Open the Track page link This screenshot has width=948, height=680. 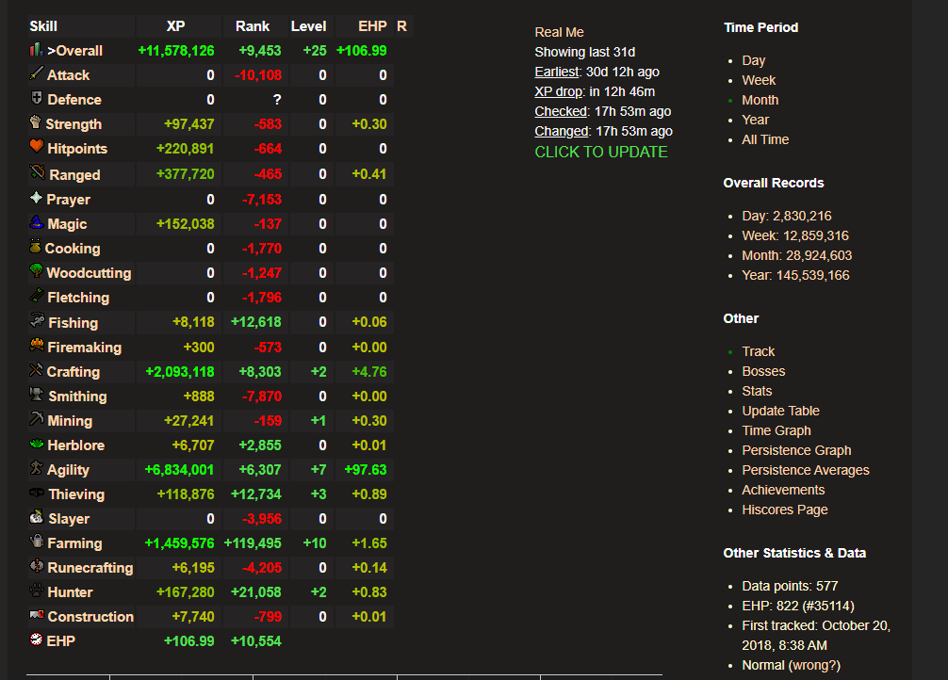pos(759,352)
